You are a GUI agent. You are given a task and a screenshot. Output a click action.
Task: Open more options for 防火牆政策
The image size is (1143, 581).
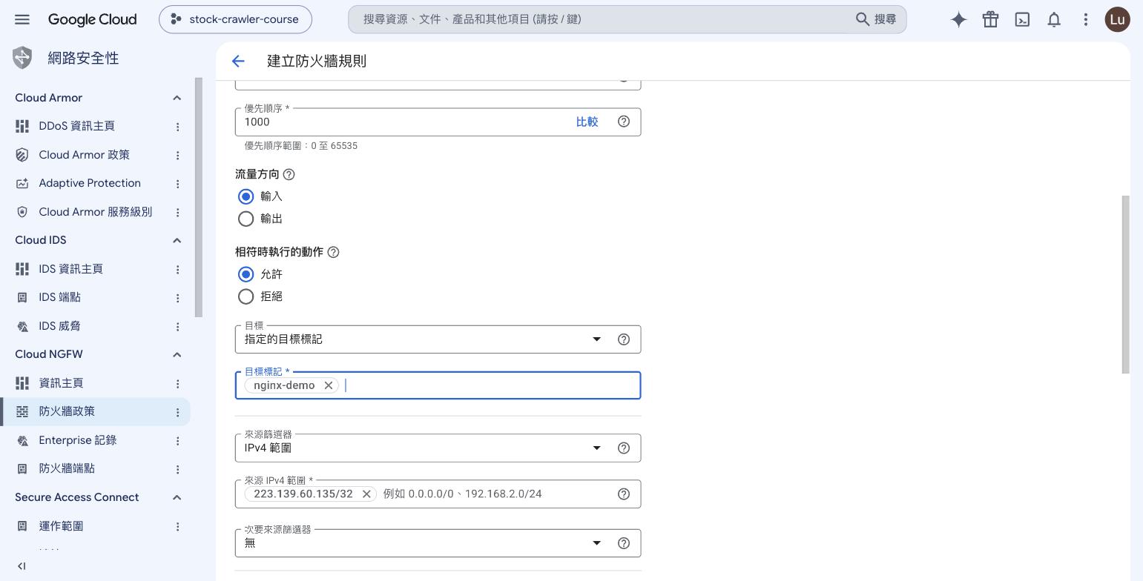click(177, 412)
